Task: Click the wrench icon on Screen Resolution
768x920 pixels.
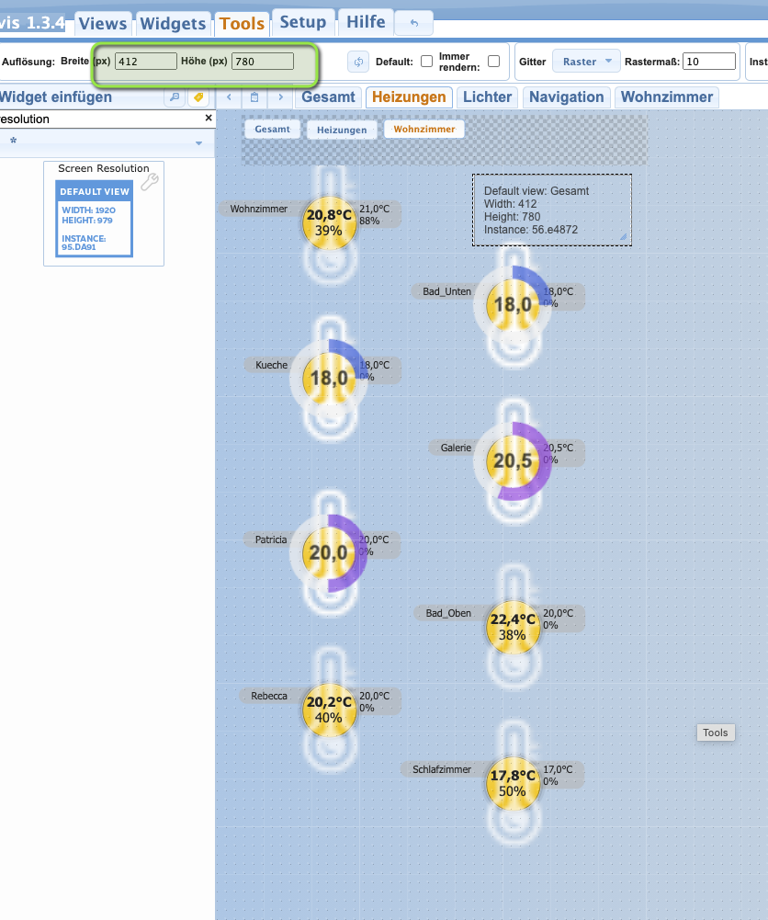Action: click(x=150, y=182)
